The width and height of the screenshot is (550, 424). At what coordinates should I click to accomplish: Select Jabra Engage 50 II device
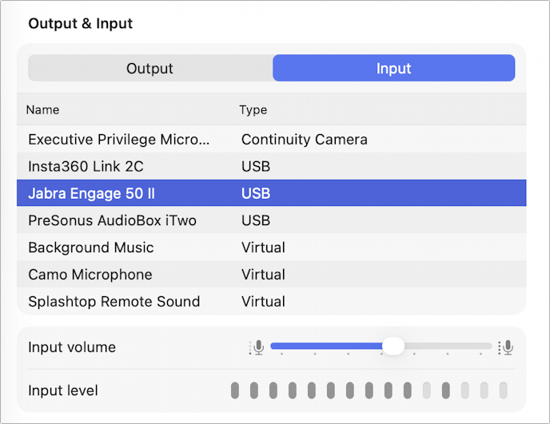coord(91,193)
